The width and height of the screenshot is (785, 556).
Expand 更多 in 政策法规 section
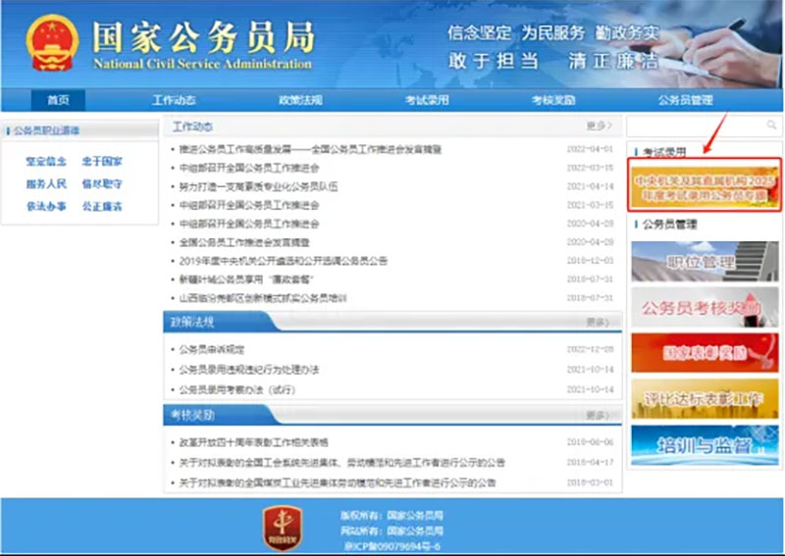tap(597, 323)
